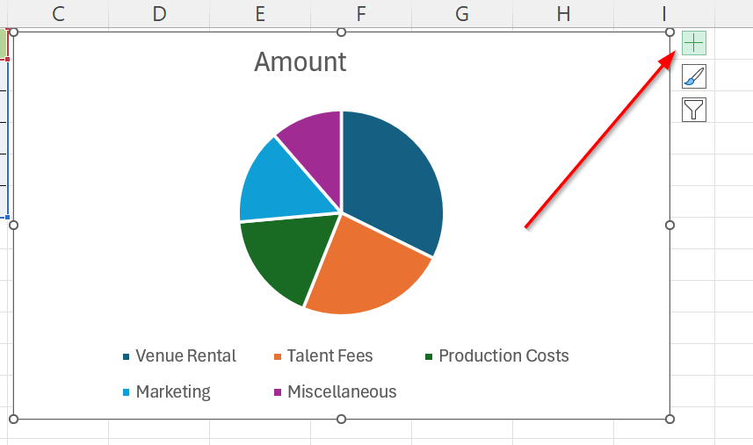753x445 pixels.
Task: Click the chart's bottom-right corner resize handle
Action: (670, 419)
